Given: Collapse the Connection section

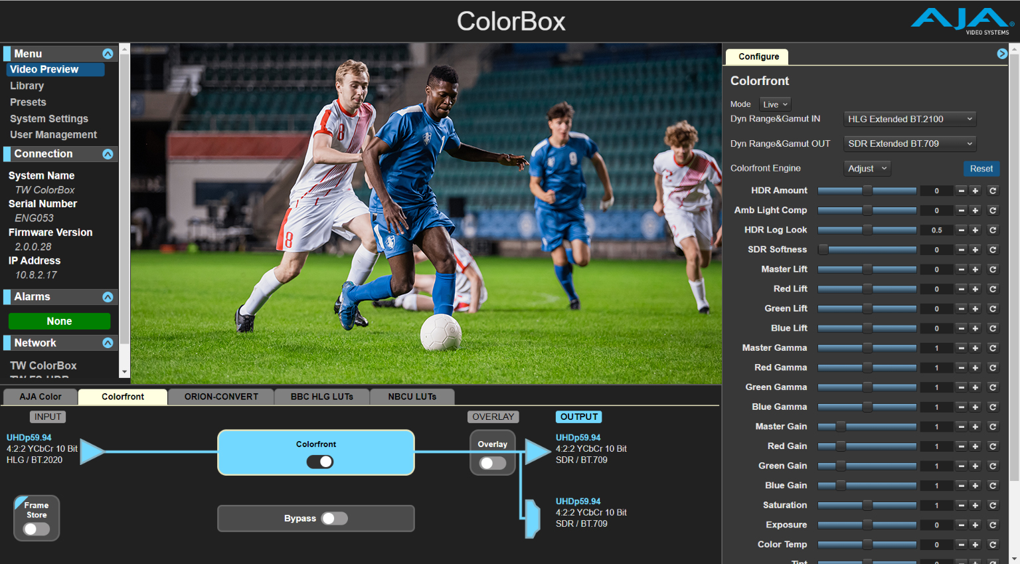Looking at the screenshot, I should (108, 153).
